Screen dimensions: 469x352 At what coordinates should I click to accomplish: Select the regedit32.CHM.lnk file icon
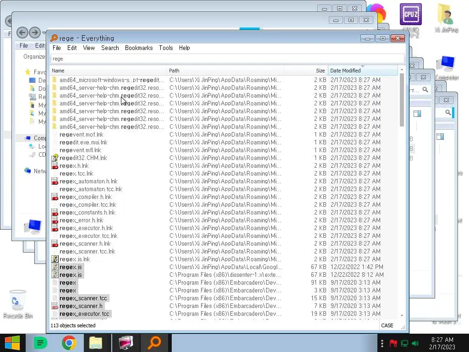click(x=55, y=158)
